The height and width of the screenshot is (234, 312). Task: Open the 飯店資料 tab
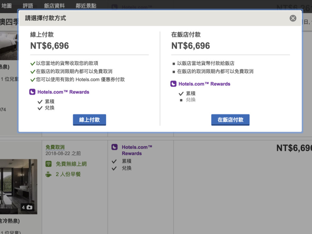(x=54, y=6)
